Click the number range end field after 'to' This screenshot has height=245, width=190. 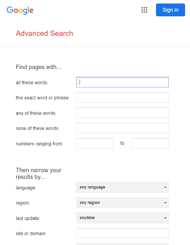150,143
